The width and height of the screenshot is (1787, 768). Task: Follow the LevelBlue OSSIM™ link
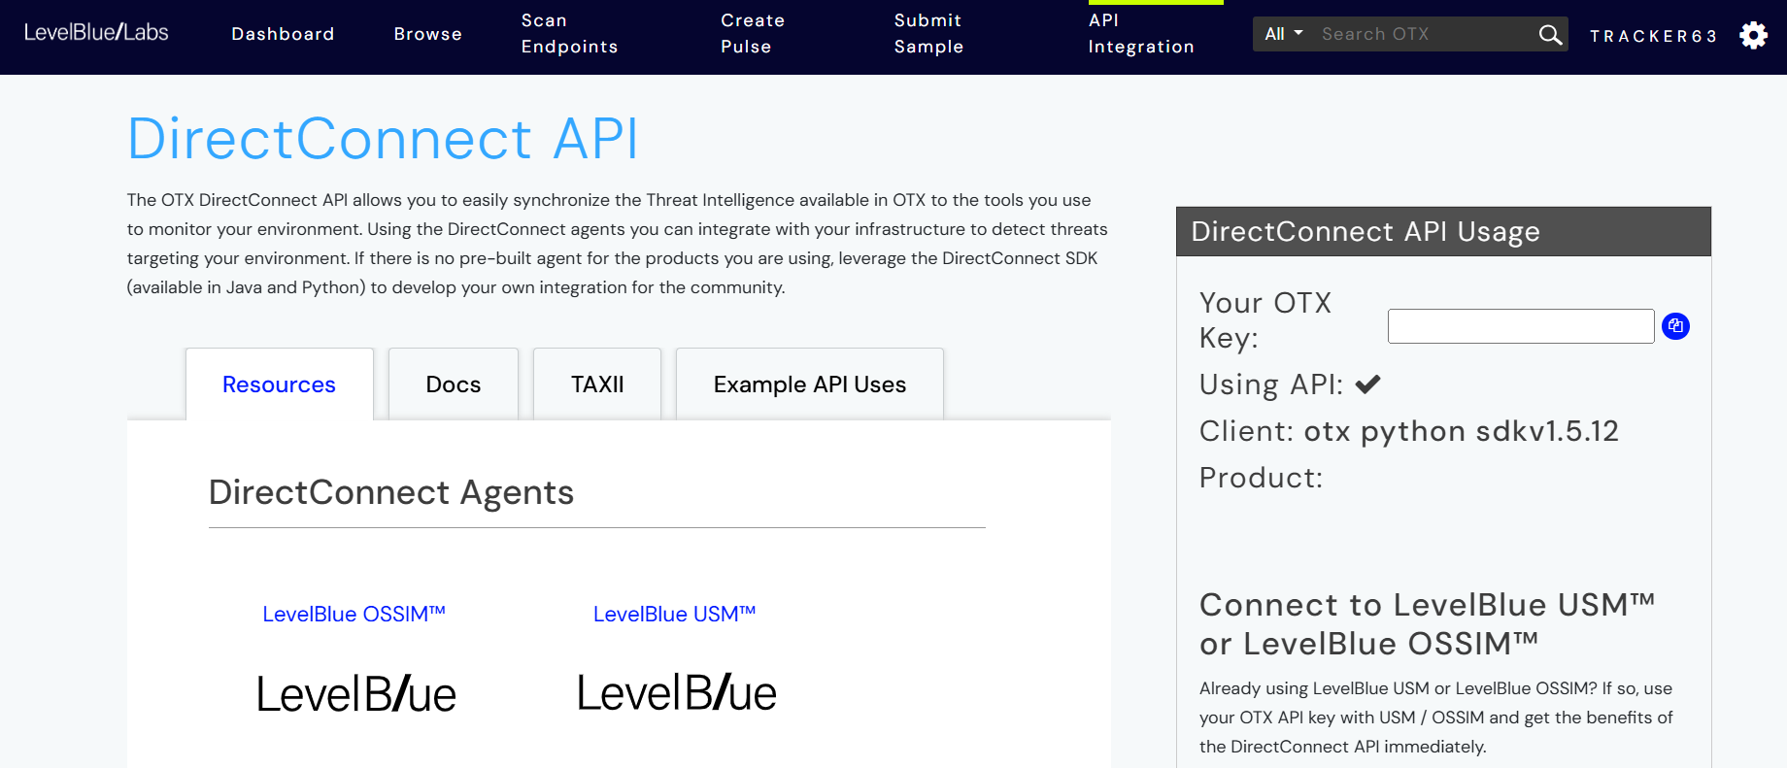click(x=354, y=614)
